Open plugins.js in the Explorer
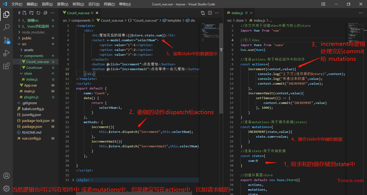 point(36,97)
